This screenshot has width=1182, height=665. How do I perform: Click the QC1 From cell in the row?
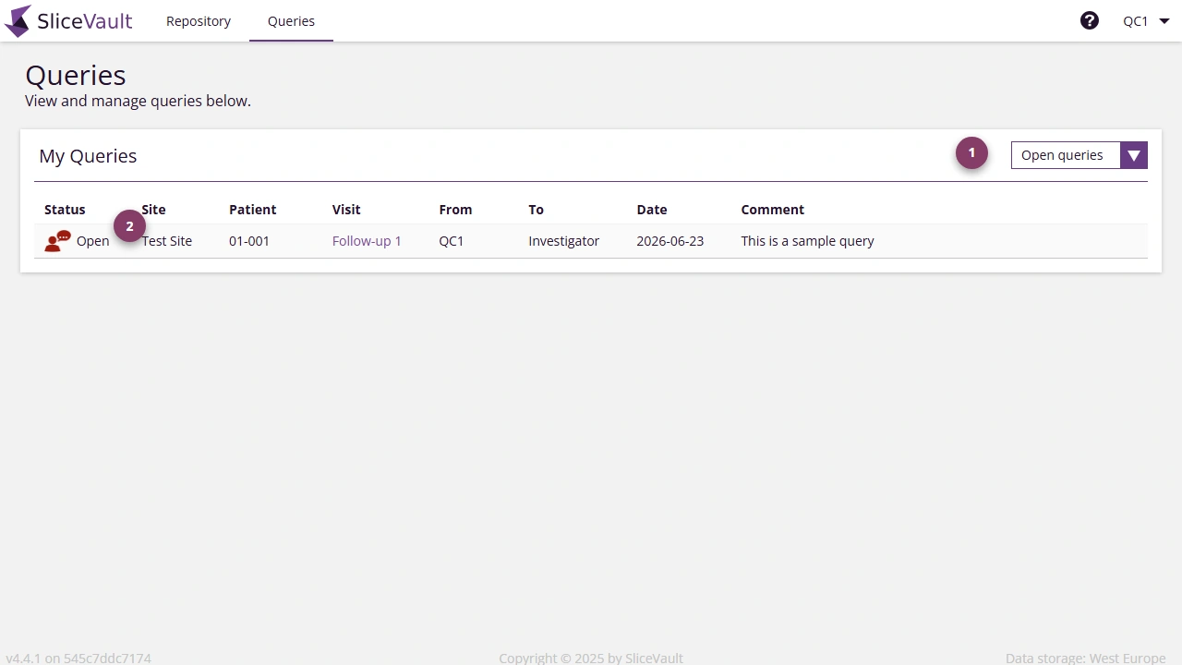click(x=452, y=241)
